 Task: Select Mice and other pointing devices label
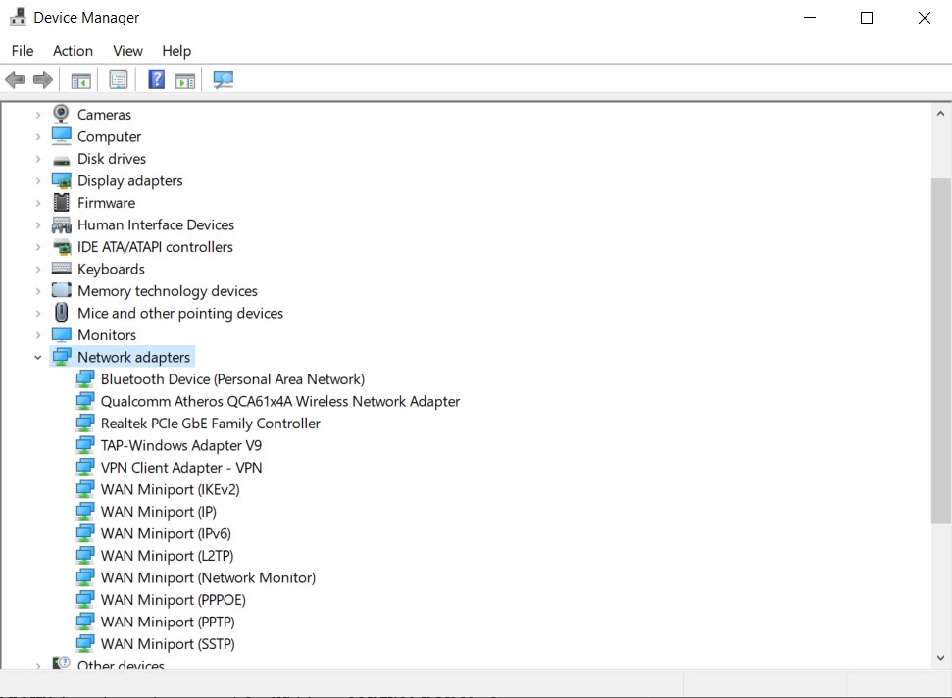[x=180, y=313]
